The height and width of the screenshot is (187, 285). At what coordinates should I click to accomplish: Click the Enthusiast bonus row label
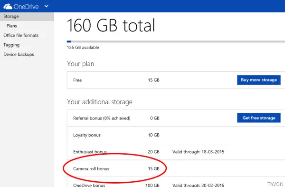(90, 152)
